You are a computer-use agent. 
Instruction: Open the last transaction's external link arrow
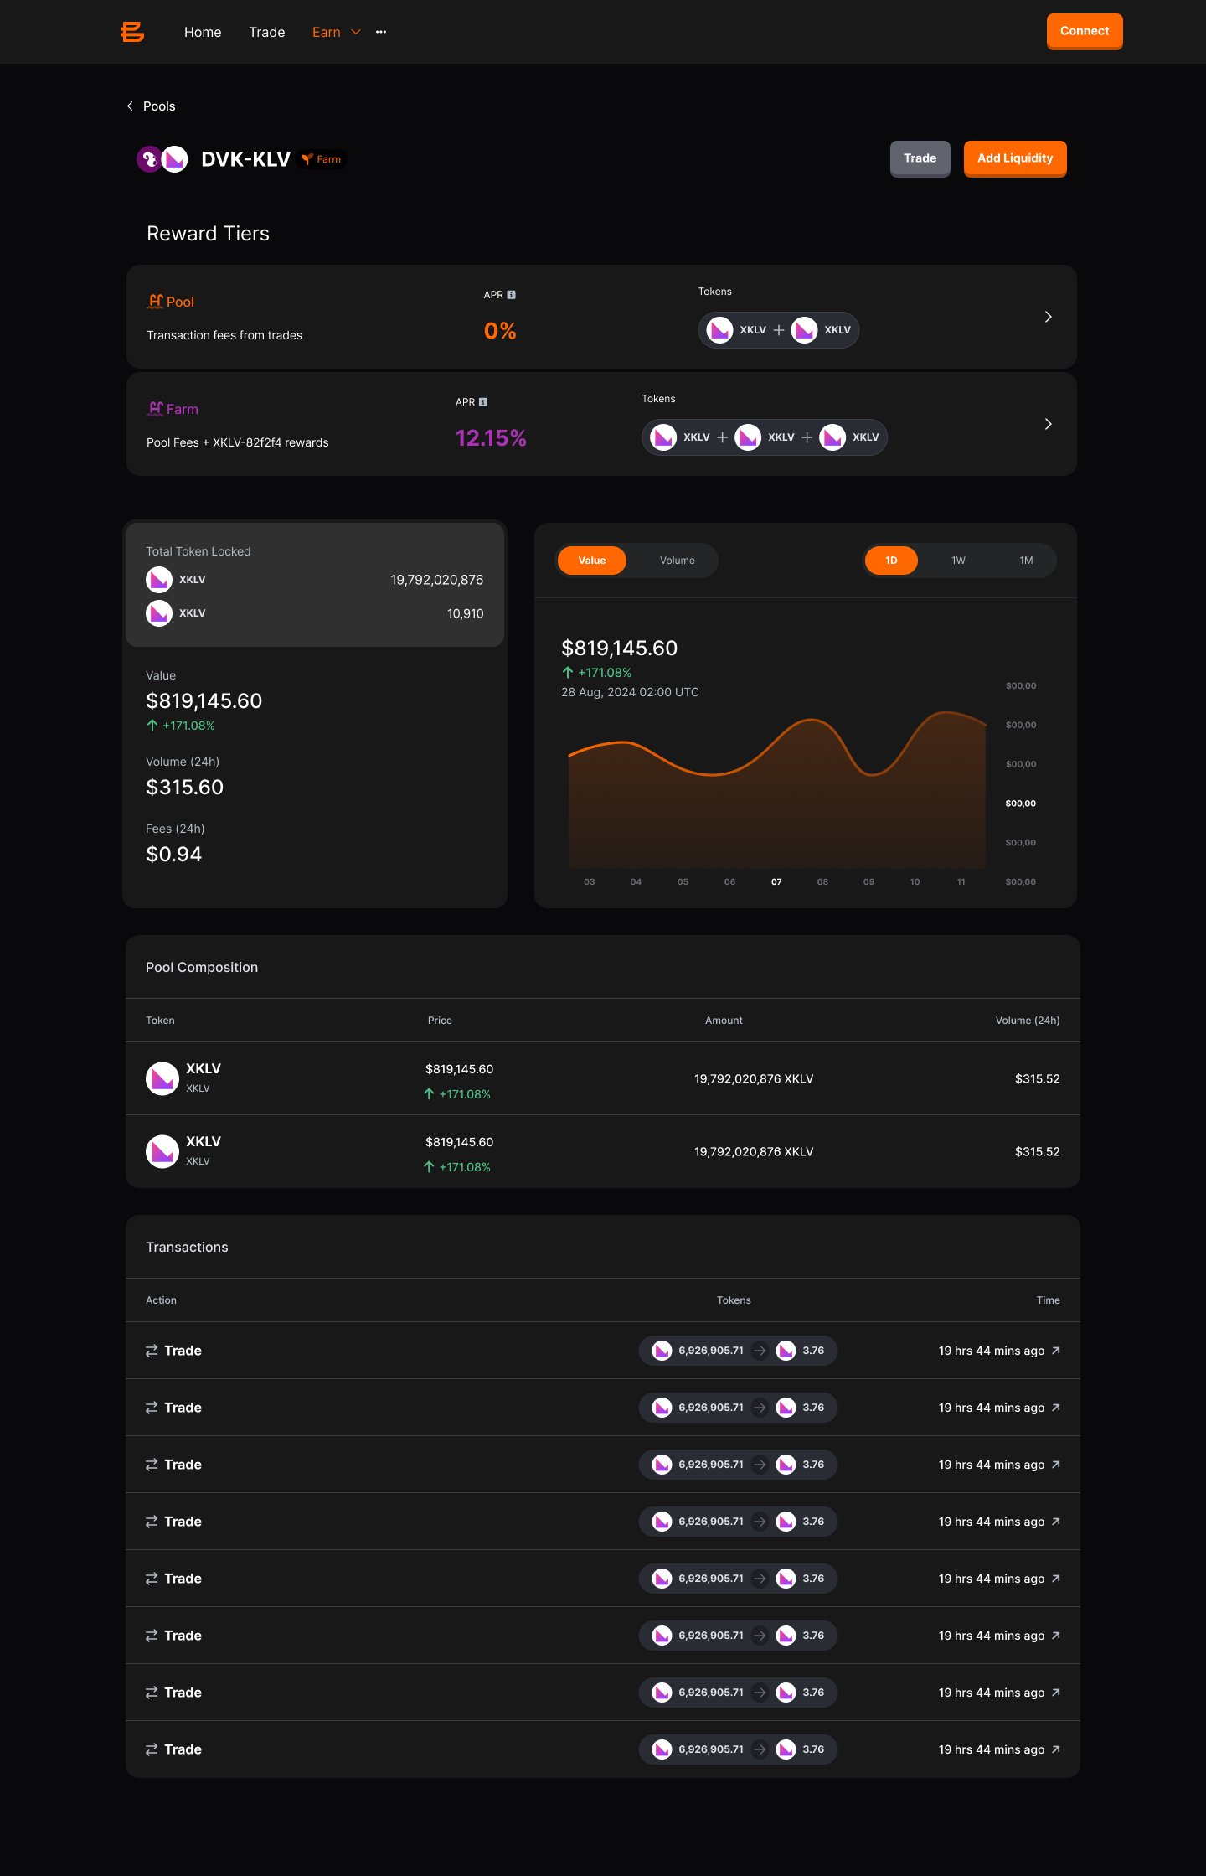[1056, 1749]
